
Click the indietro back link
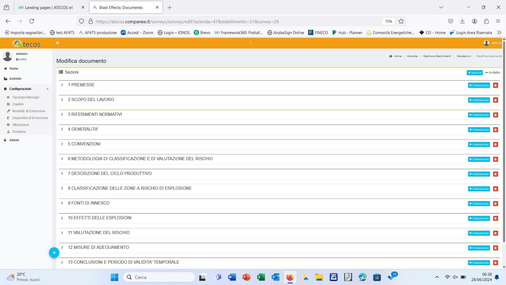tap(493, 73)
